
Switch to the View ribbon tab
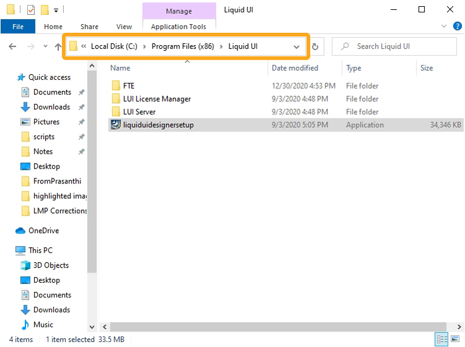(x=124, y=27)
